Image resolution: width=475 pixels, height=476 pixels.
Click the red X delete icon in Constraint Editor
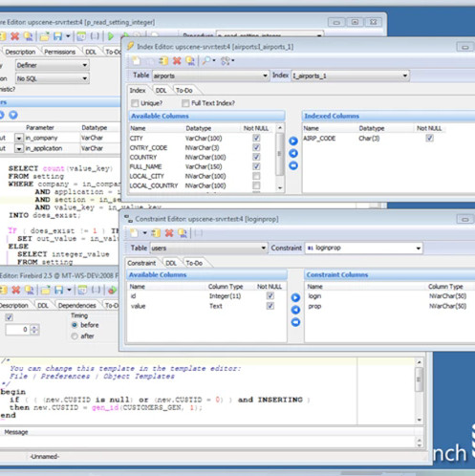coord(169,233)
